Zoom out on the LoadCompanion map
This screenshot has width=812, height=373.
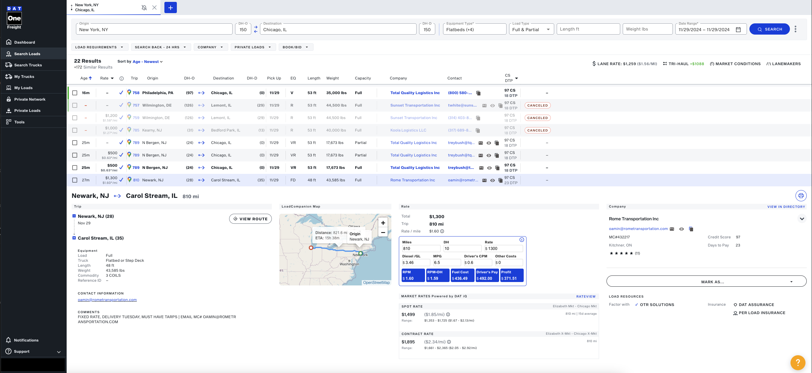click(383, 232)
